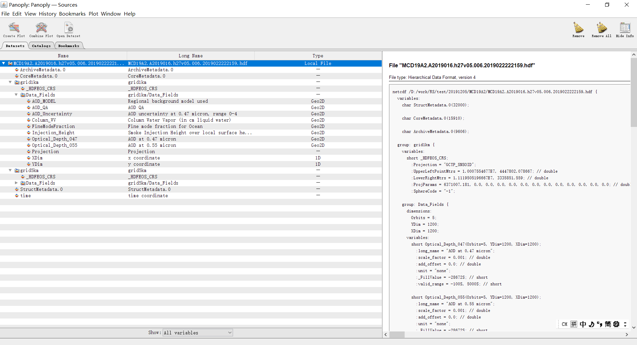Switch to the Catalogs tab
This screenshot has height=345, width=637.
[x=41, y=45]
